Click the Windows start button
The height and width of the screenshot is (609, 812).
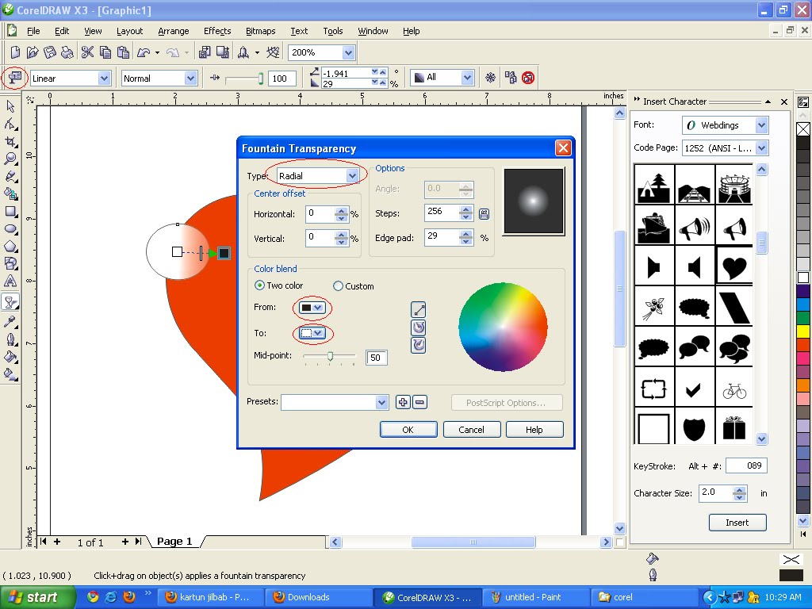38,597
